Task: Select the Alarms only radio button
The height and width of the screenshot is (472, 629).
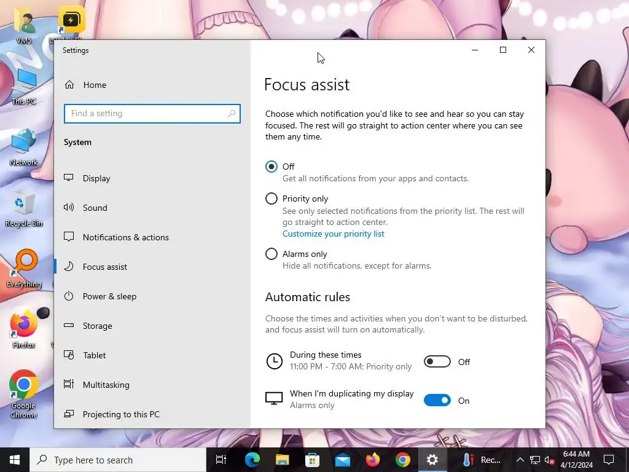Action: pos(271,254)
